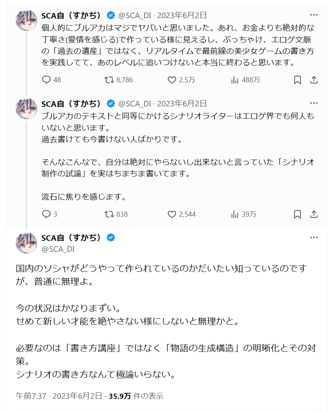Bookmark the second tweet

[x=298, y=214]
